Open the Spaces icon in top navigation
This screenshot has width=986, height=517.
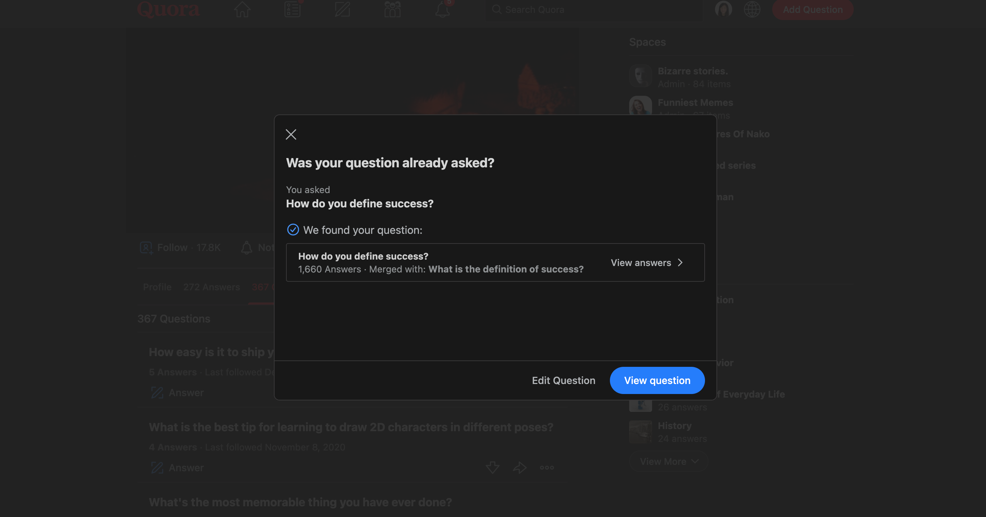(x=392, y=10)
